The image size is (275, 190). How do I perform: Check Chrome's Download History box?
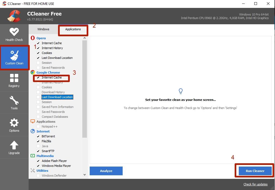click(38, 92)
